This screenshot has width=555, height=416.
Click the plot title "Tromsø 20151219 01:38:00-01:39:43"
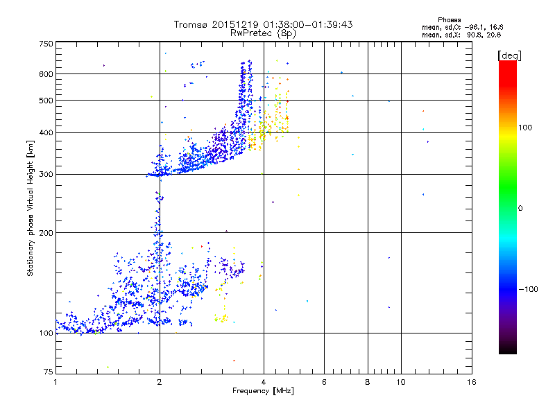(263, 24)
